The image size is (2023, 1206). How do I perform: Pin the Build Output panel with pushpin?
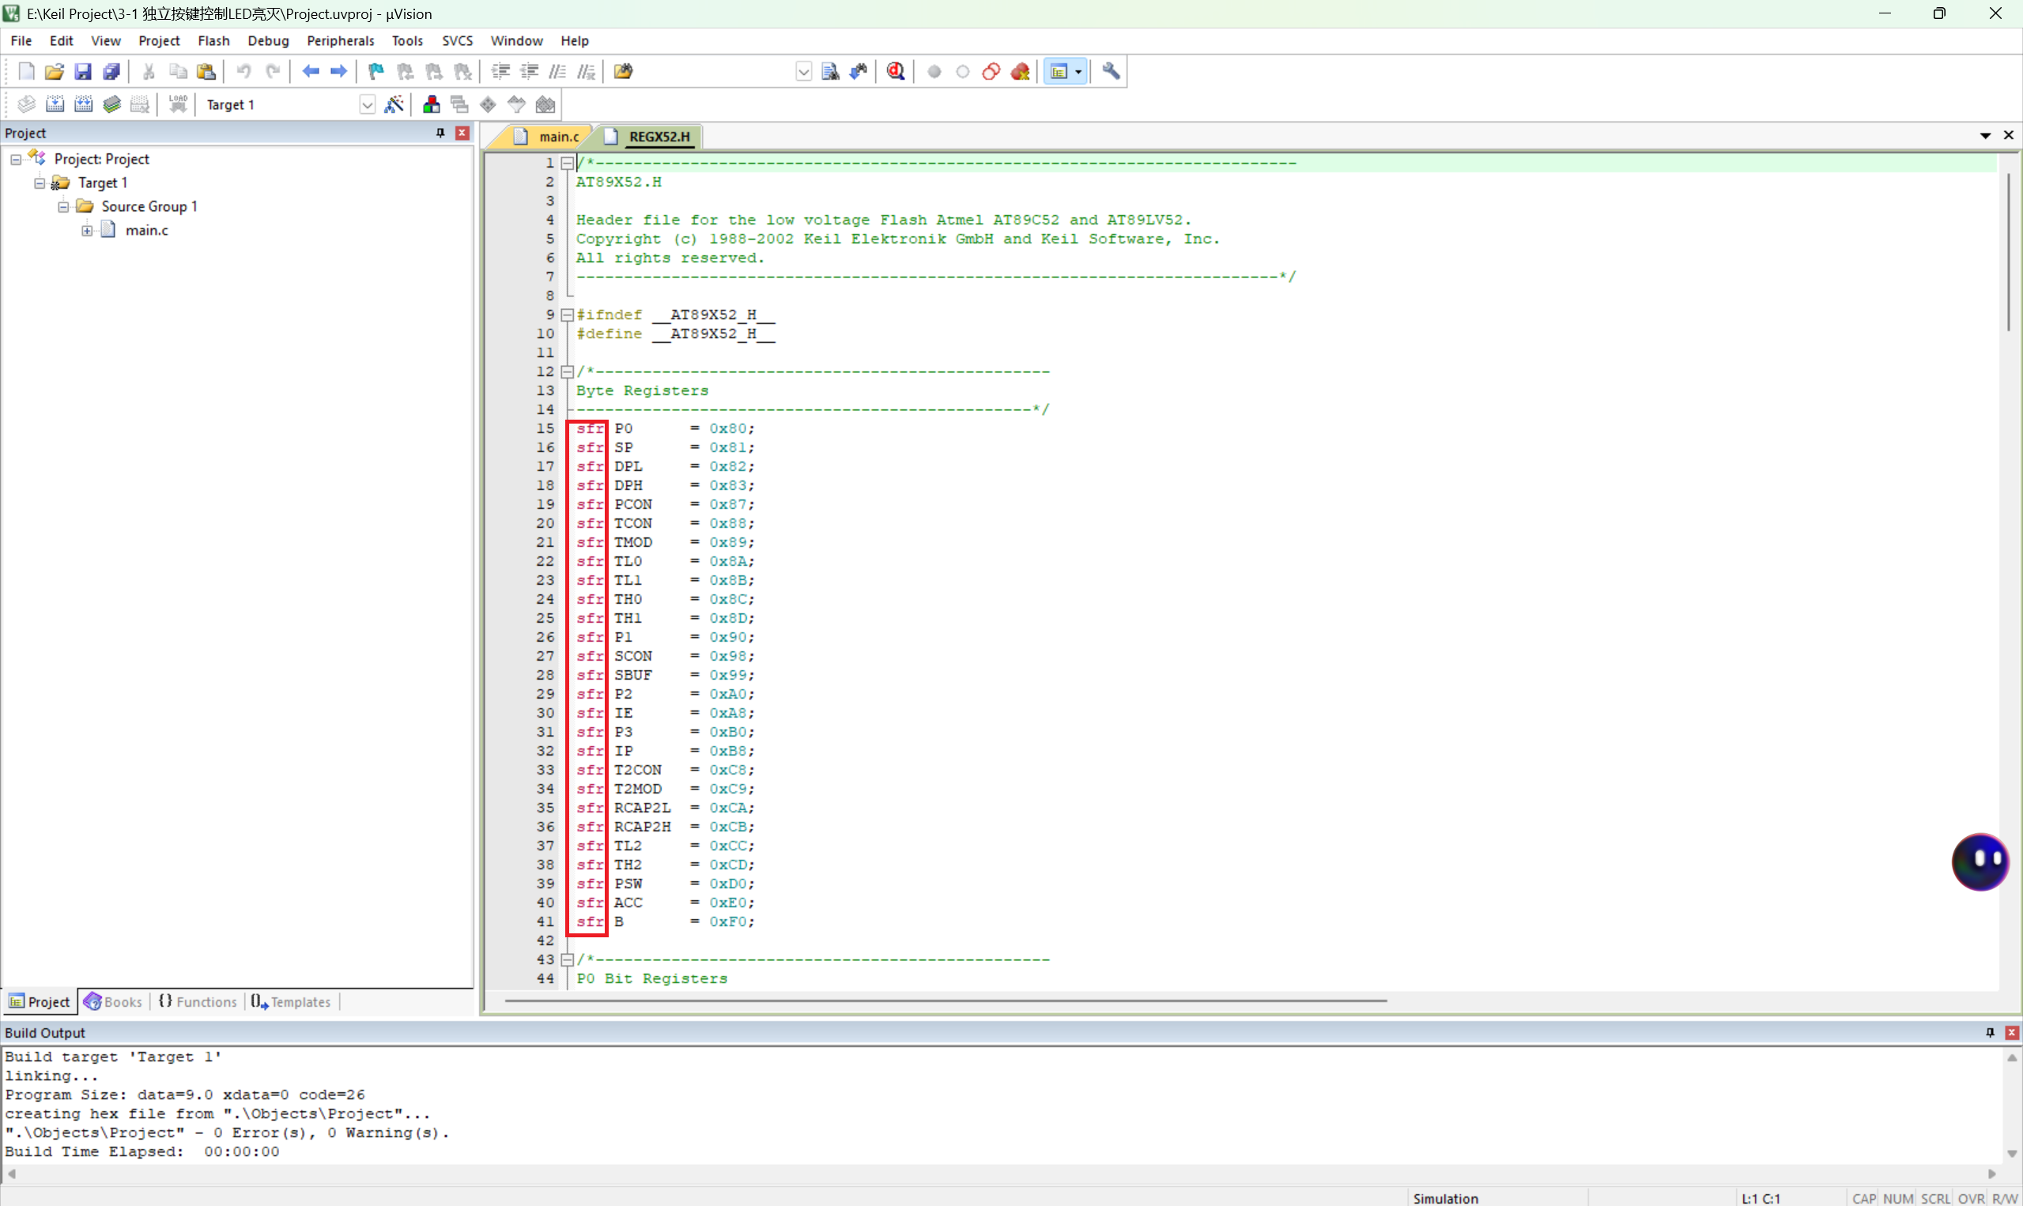point(1990,1032)
